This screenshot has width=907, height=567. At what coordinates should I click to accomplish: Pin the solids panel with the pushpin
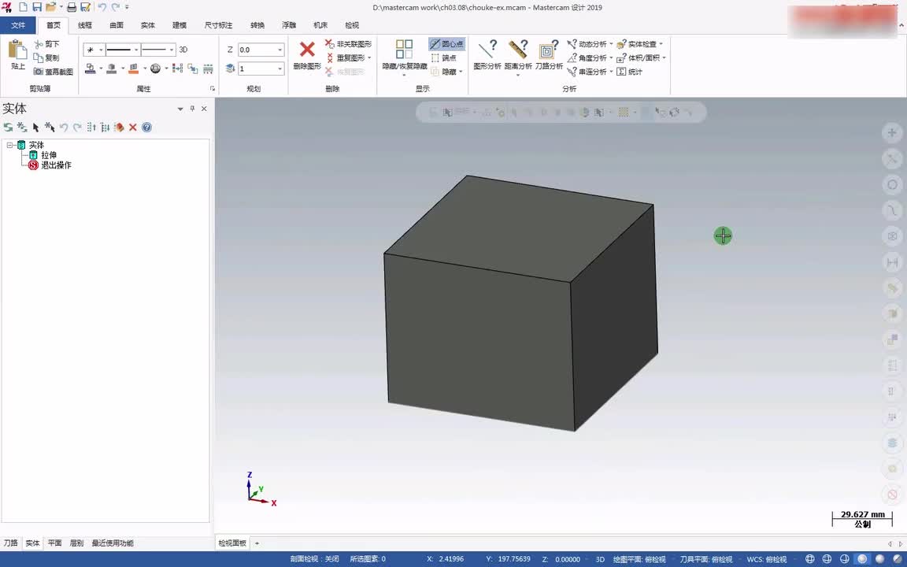(193, 109)
